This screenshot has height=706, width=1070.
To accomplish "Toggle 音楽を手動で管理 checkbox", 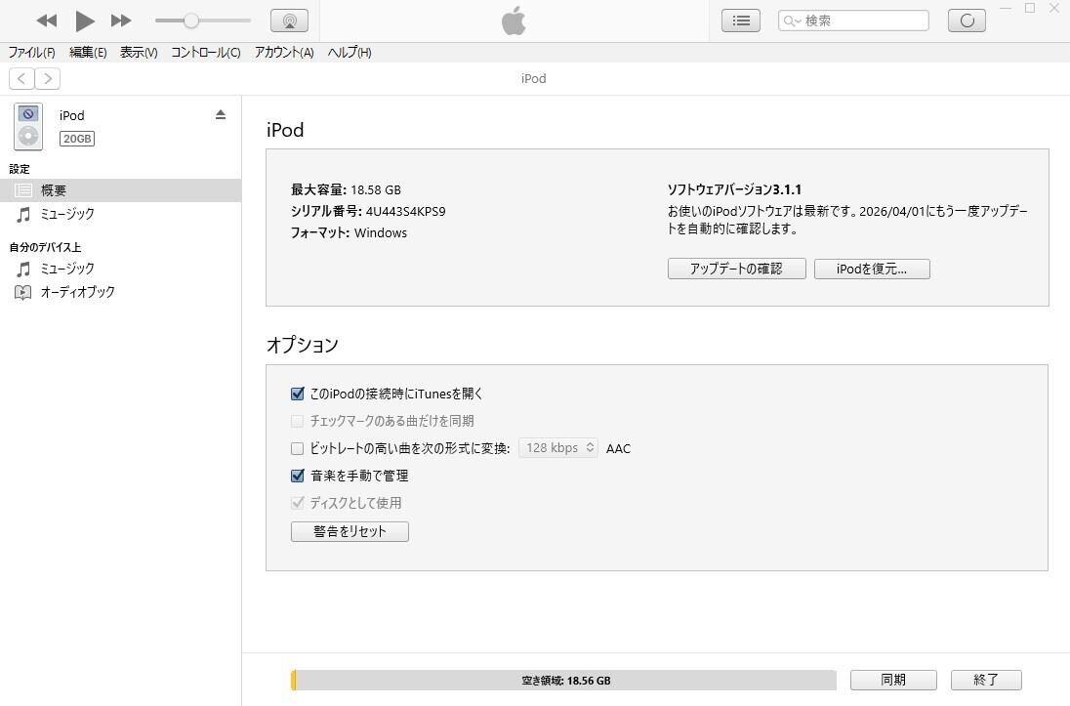I will click(x=298, y=477).
